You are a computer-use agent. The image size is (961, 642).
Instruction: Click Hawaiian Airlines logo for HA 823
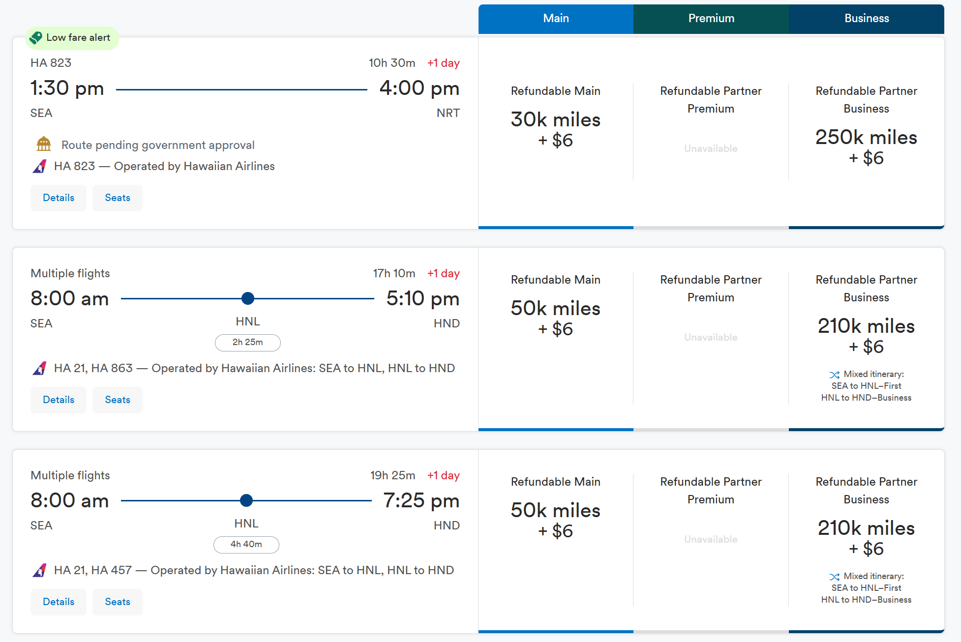pyautogui.click(x=40, y=166)
